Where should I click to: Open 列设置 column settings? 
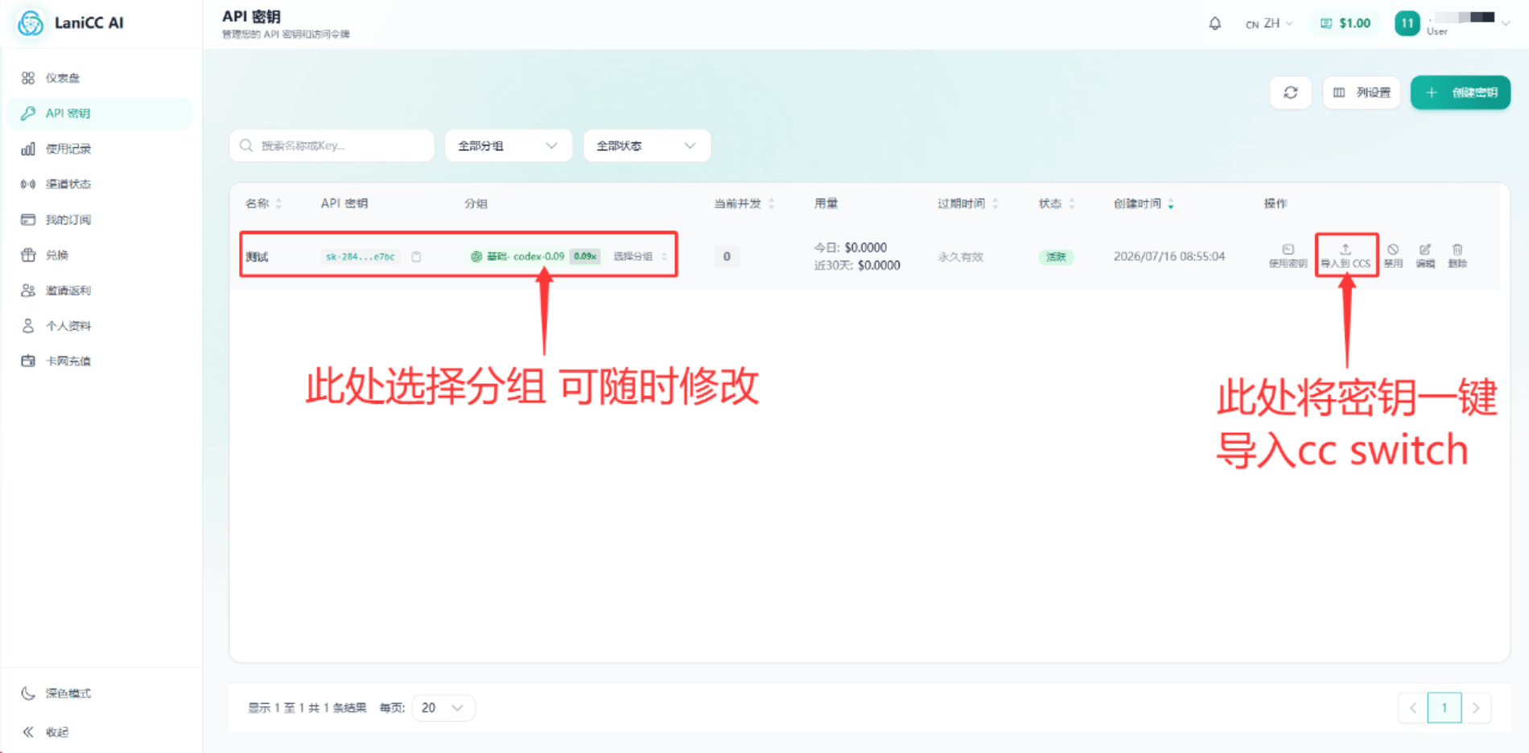point(1362,93)
